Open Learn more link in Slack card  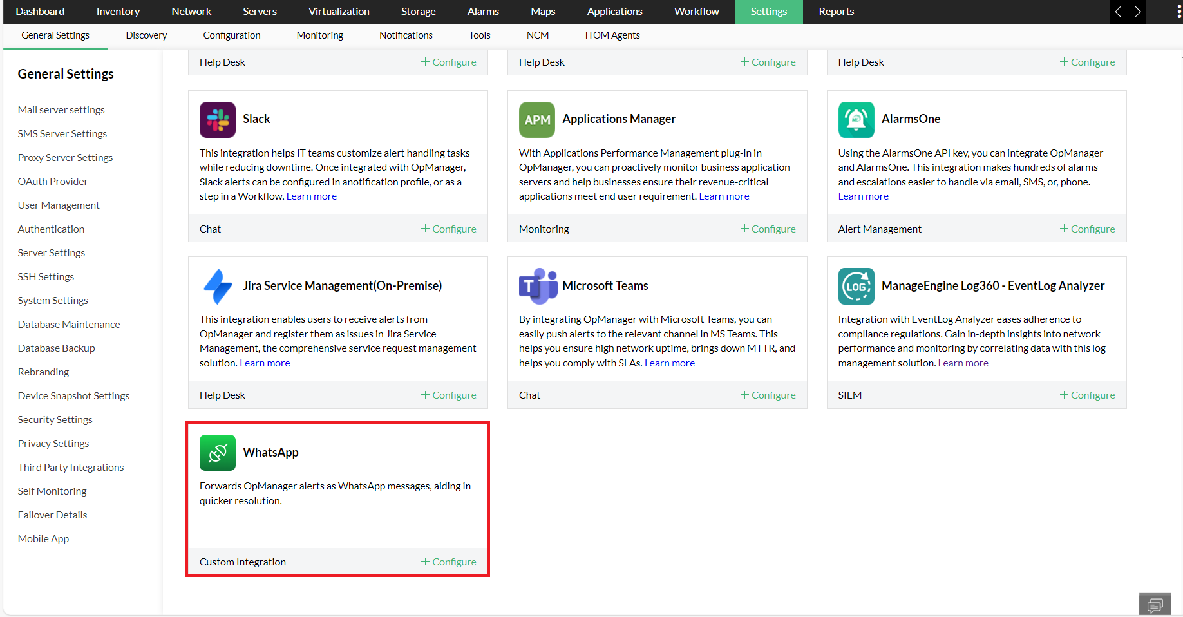point(312,196)
